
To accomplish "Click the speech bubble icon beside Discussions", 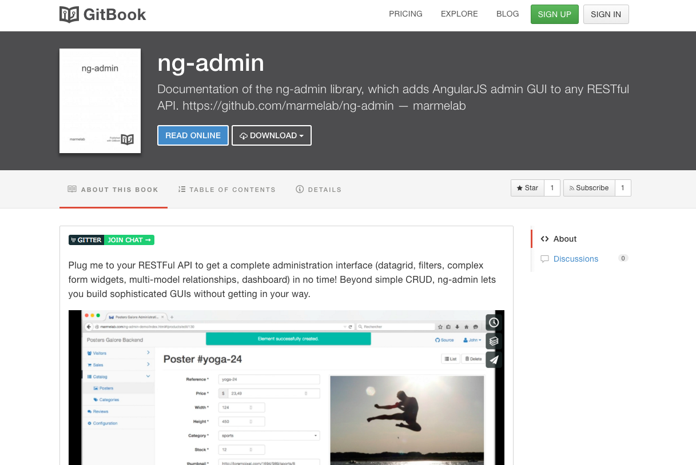I will (x=544, y=259).
